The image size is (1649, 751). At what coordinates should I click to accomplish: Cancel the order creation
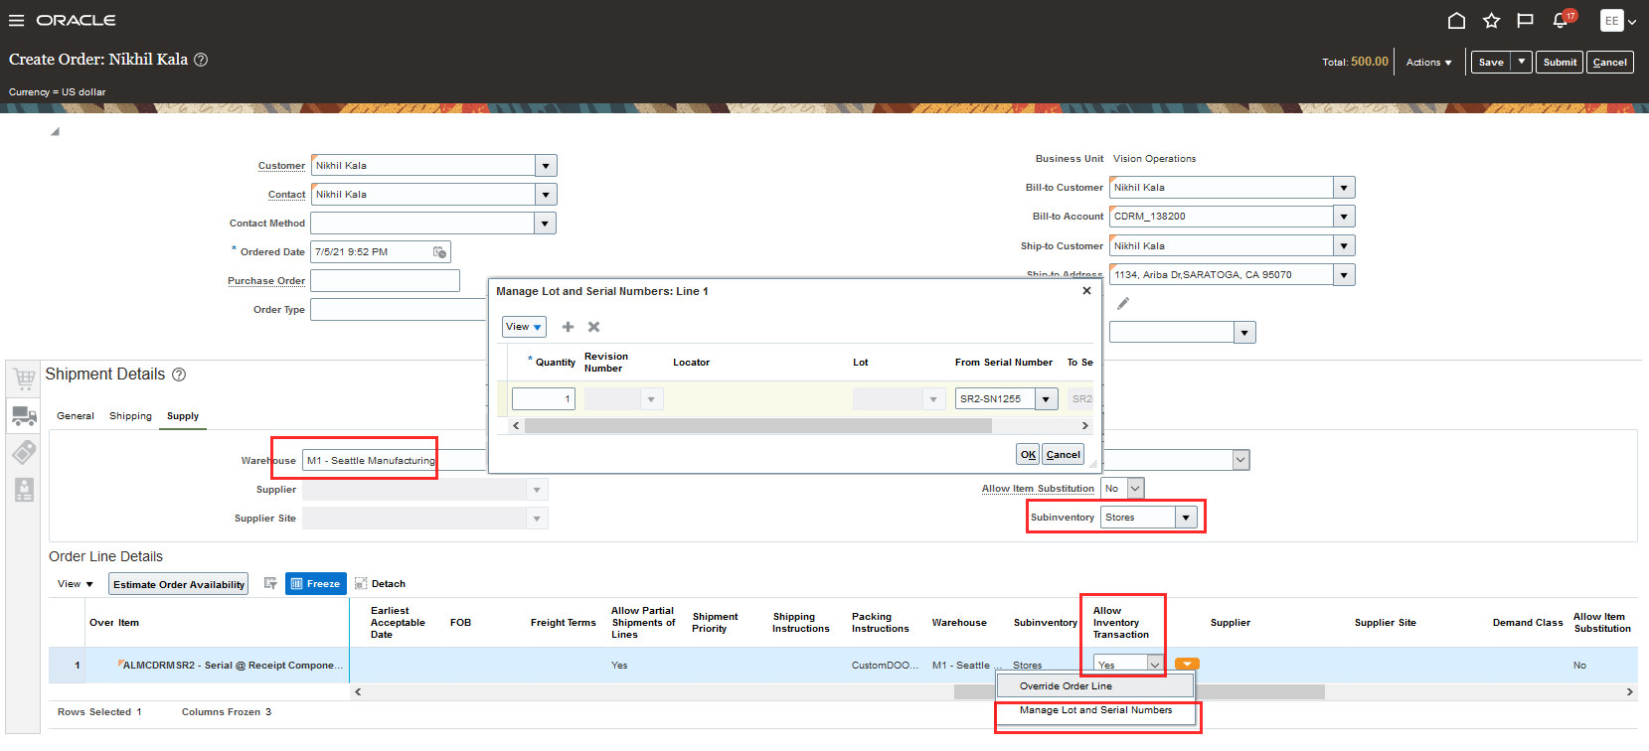click(1610, 62)
